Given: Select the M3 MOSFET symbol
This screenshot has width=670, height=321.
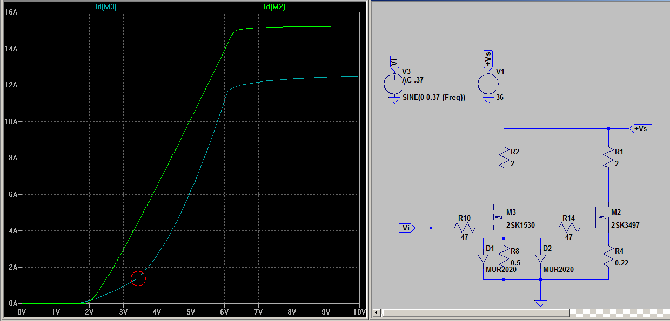Looking at the screenshot, I should click(x=498, y=218).
